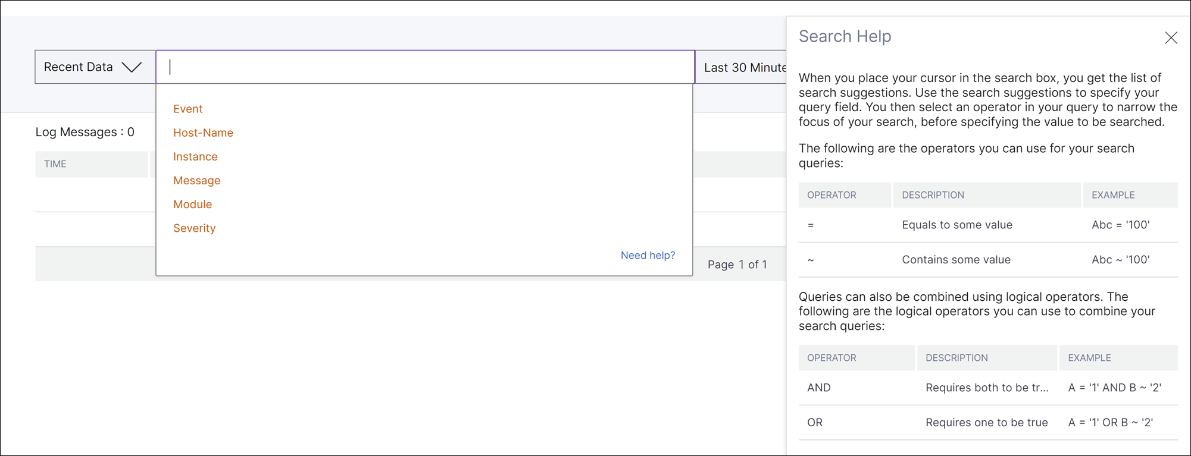Click into the search query box
1191x456 pixels.
point(425,67)
